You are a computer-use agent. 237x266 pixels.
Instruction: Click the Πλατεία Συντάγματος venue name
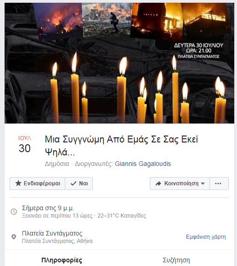pos(52,233)
